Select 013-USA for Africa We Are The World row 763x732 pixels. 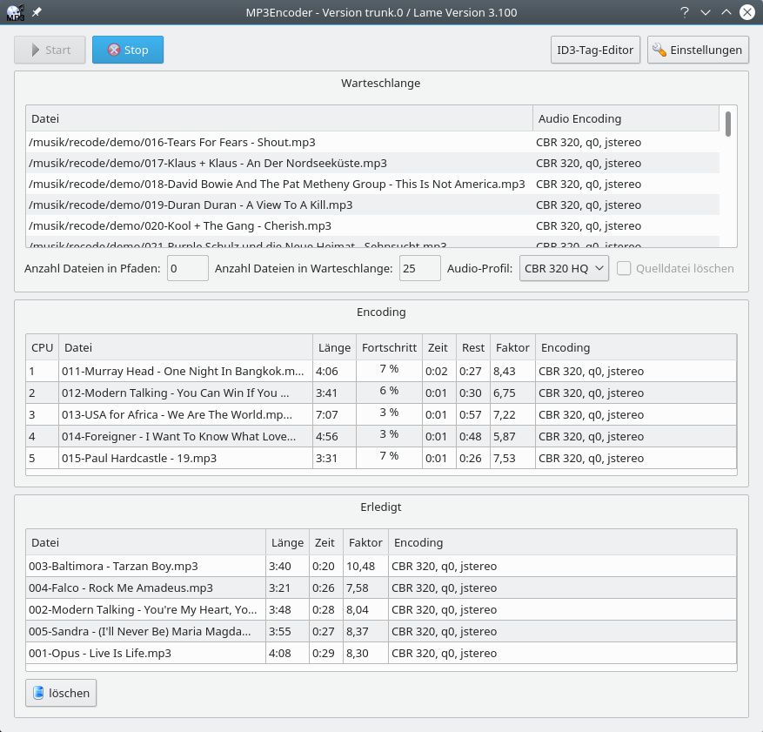381,414
